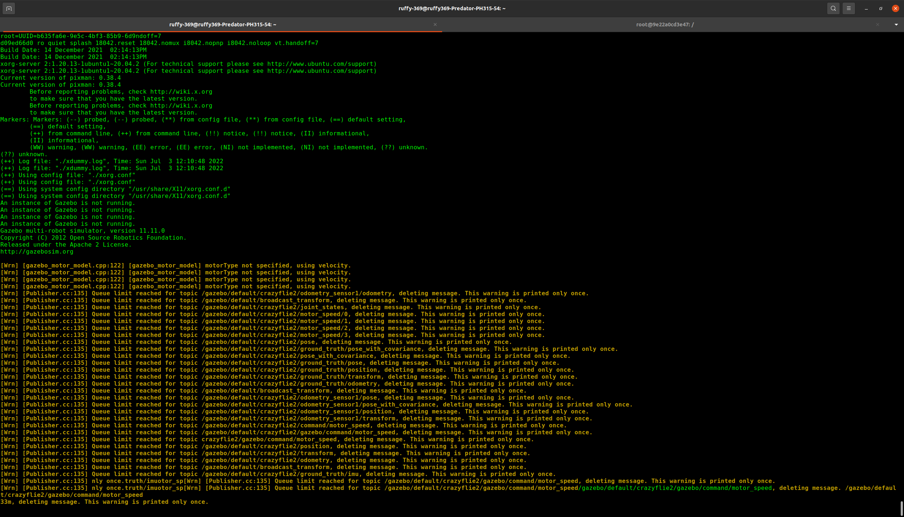Click the window title ruffy-369@ruffy369-Predator-PH315-54
Viewport: 904px width, 517px height.
(452, 8)
